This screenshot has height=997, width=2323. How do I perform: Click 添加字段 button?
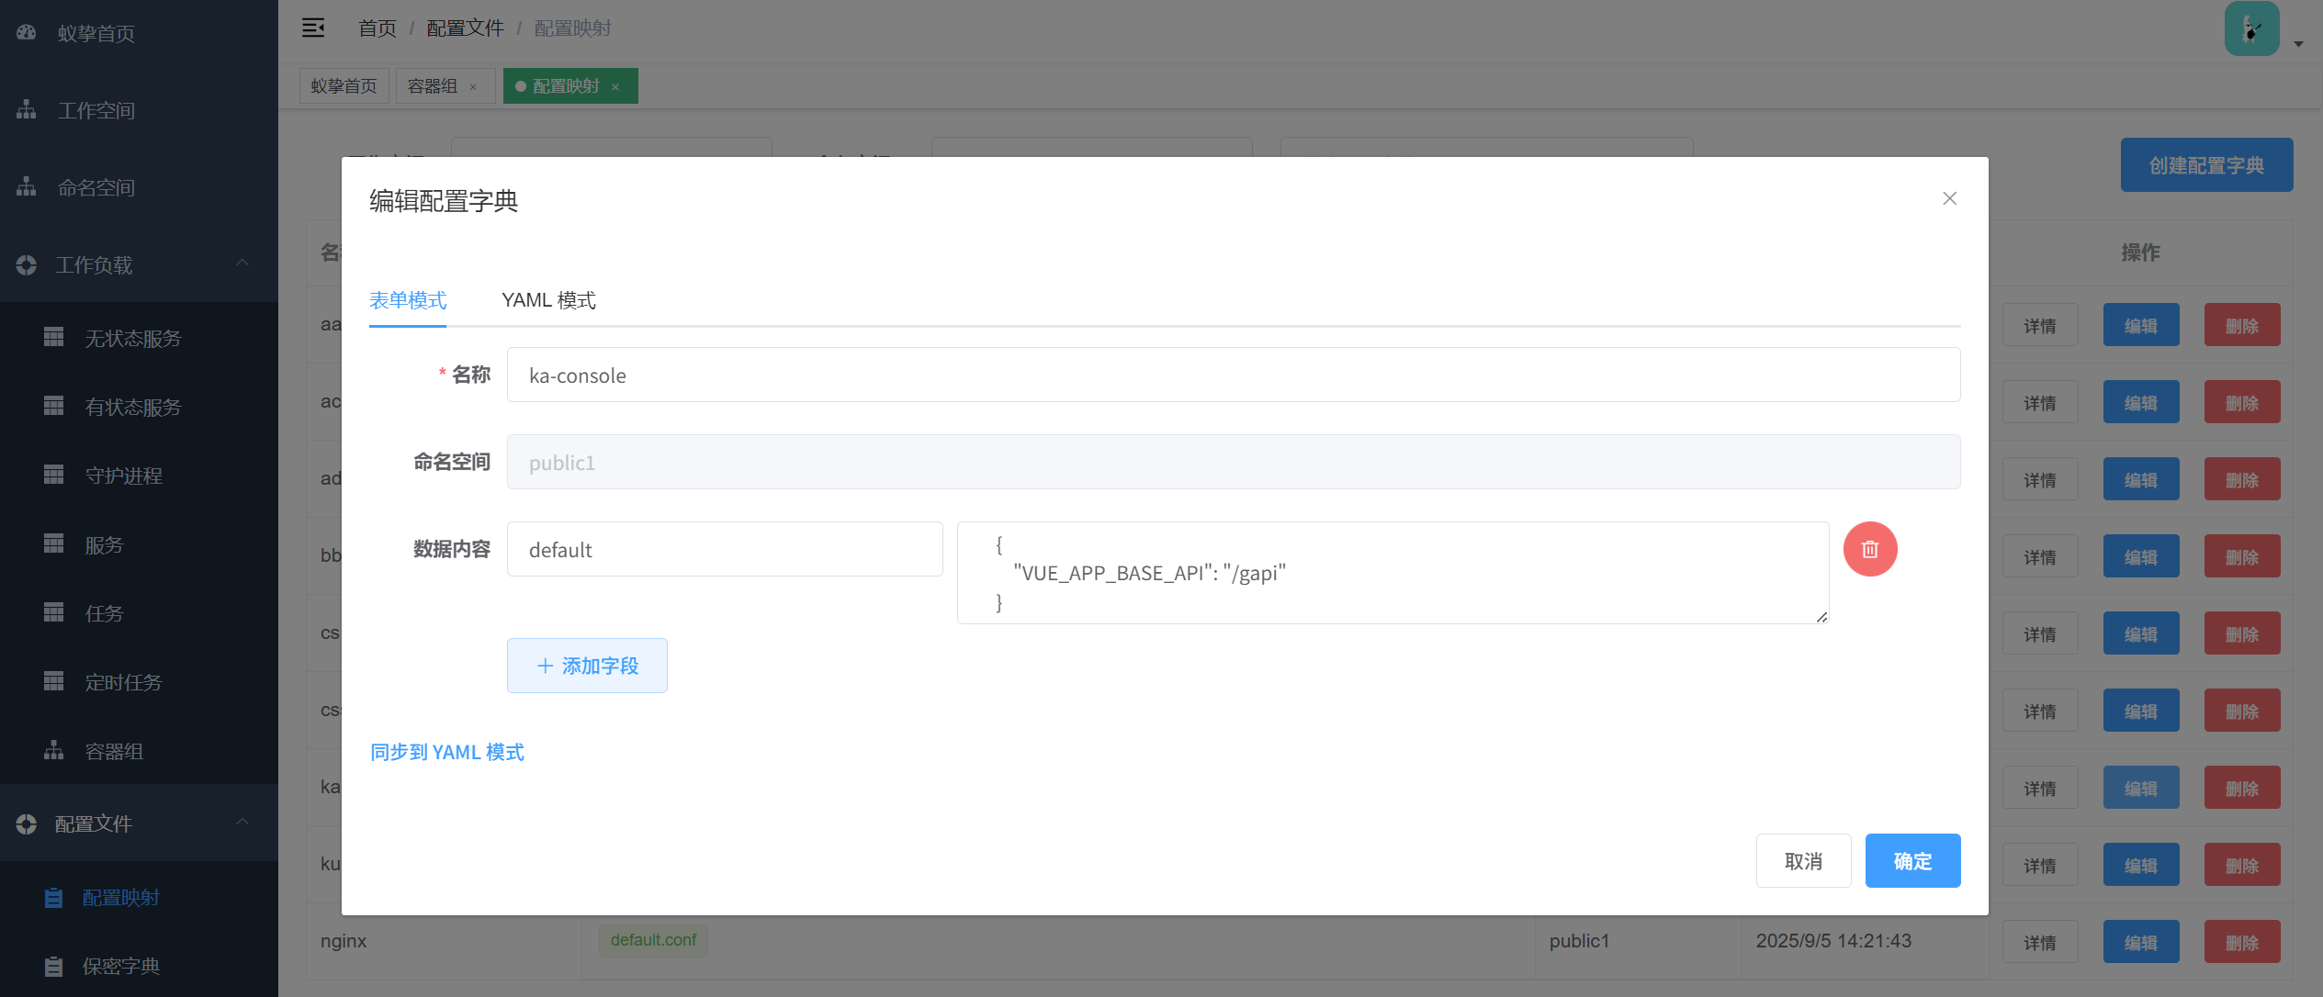[587, 666]
